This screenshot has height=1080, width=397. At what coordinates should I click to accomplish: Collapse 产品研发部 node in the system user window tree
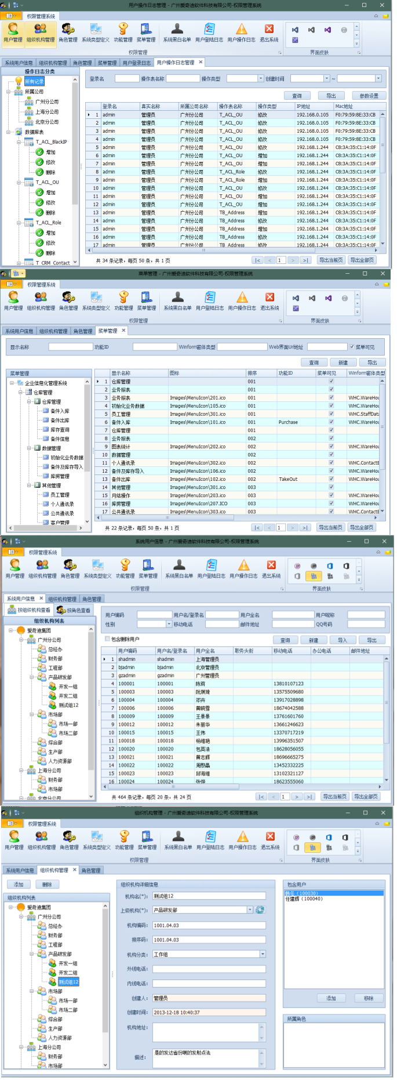coord(32,677)
